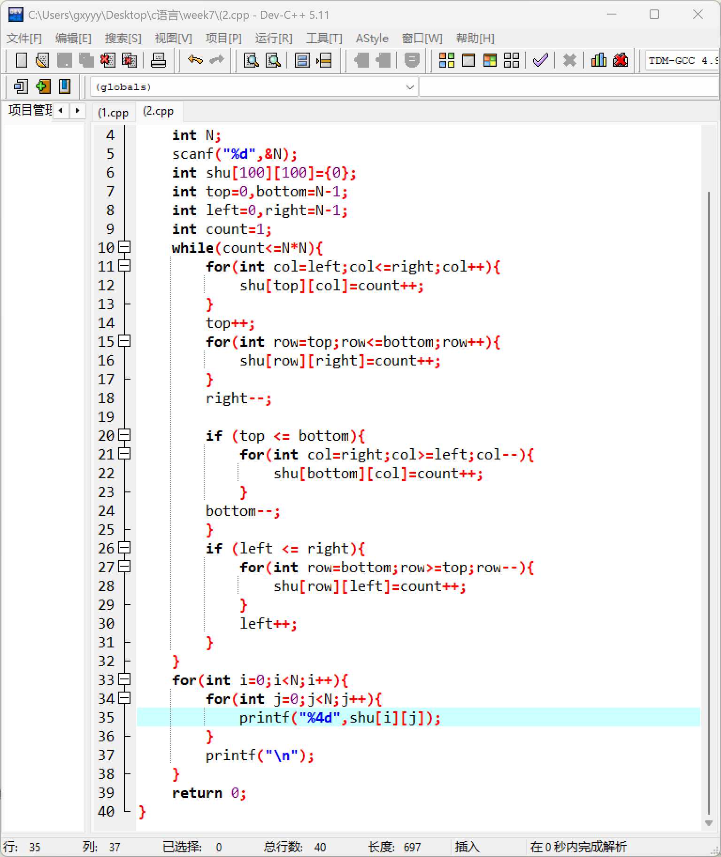
Task: Fold the if block at line 20
Action: (x=124, y=435)
